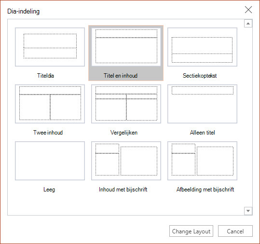Click the 'Alleen titel' label text
This screenshot has width=260, height=244.
(x=202, y=133)
